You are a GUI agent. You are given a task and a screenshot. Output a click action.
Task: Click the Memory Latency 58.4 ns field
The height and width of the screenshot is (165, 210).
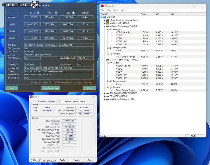pyautogui.click(x=85, y=17)
